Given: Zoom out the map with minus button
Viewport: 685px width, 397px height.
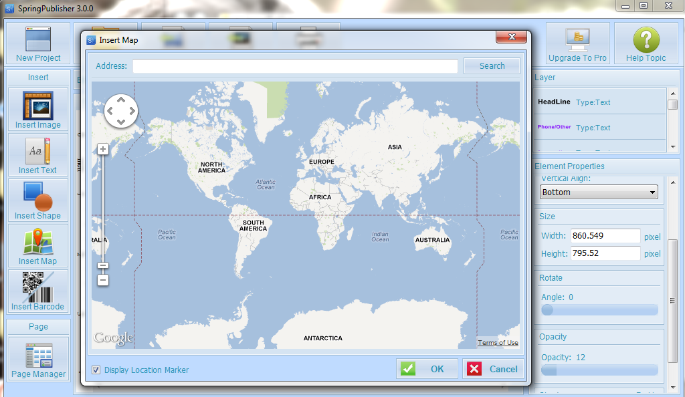Looking at the screenshot, I should click(x=102, y=279).
